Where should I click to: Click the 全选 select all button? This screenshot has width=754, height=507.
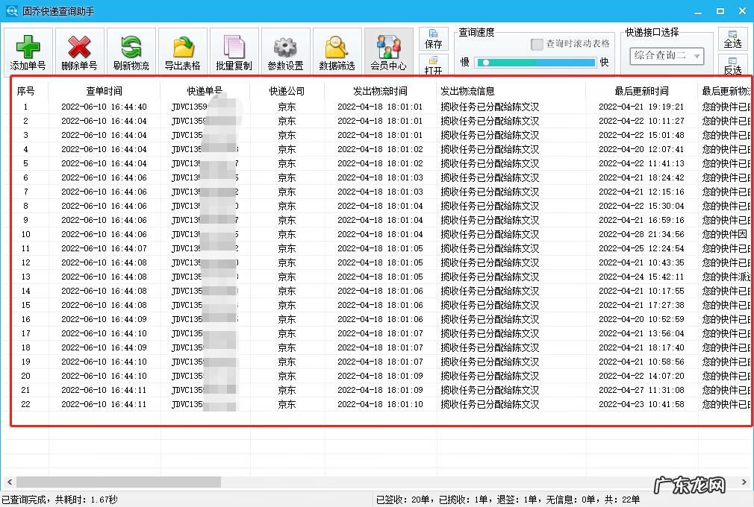point(732,41)
